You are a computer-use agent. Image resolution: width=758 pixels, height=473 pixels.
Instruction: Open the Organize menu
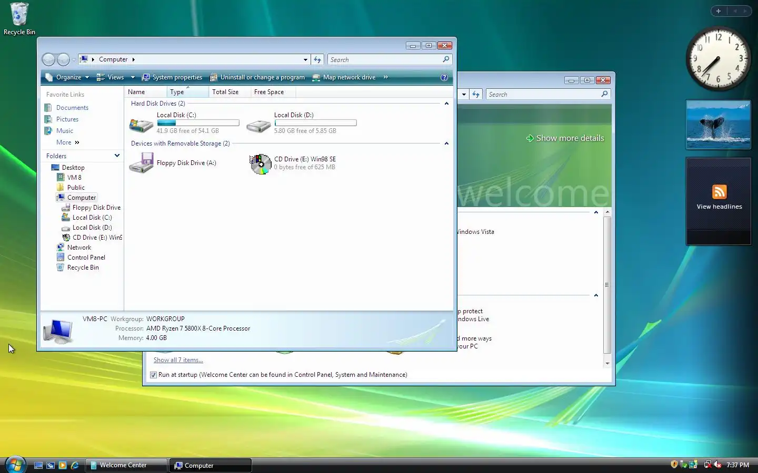(67, 77)
